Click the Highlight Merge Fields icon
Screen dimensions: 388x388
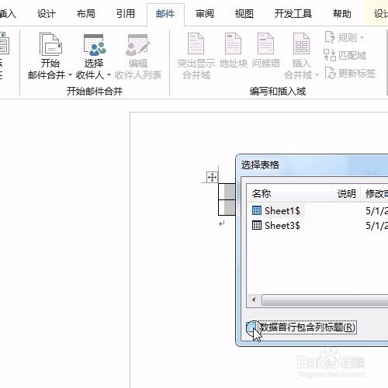point(196,43)
